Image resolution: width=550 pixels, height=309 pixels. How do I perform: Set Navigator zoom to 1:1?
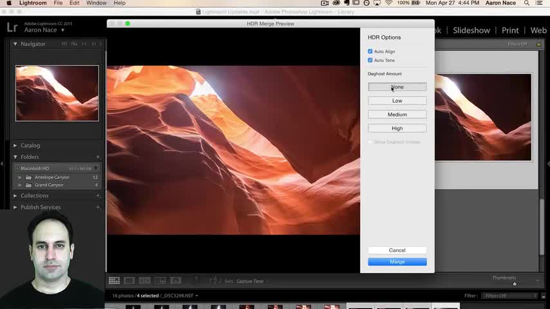[84, 44]
